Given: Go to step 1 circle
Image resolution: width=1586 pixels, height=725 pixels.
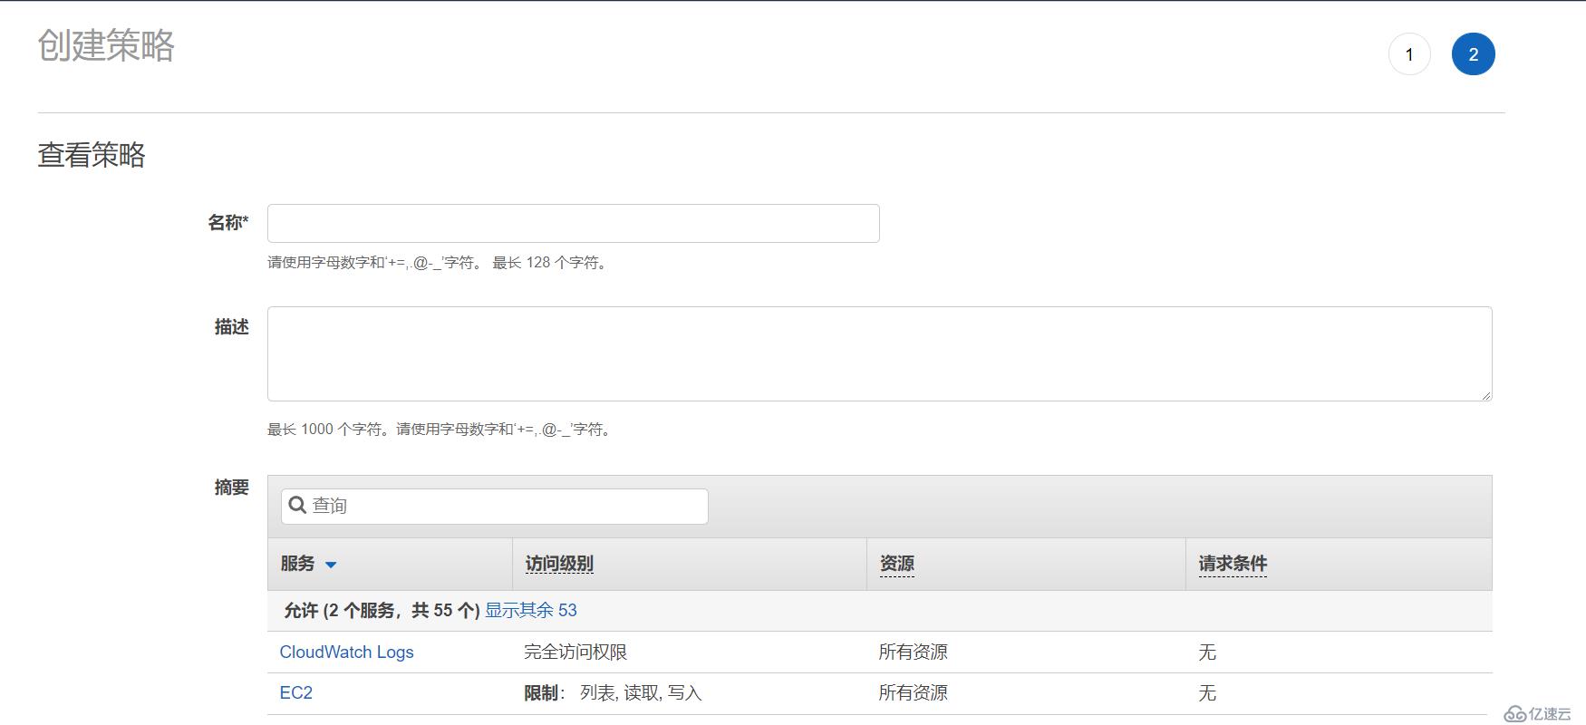Looking at the screenshot, I should 1409,54.
